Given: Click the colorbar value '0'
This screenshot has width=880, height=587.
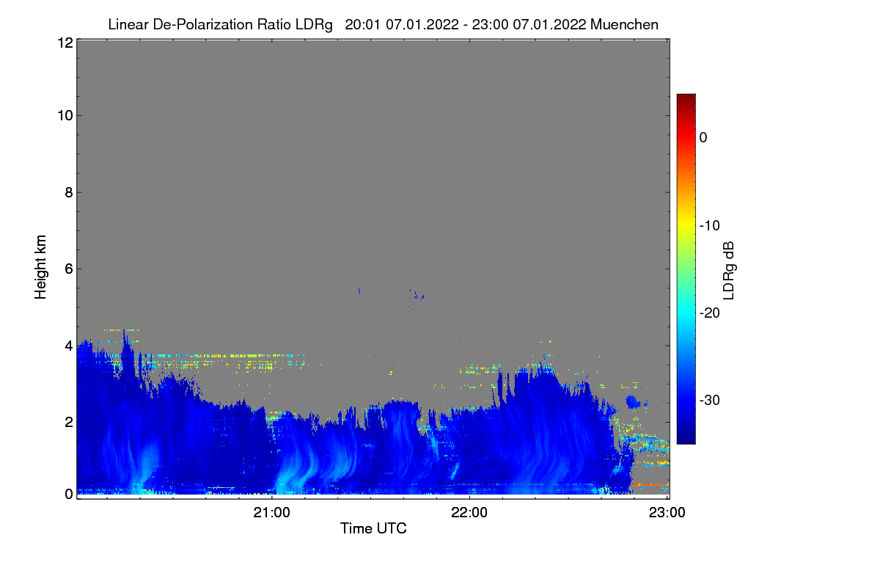Looking at the screenshot, I should click(703, 137).
